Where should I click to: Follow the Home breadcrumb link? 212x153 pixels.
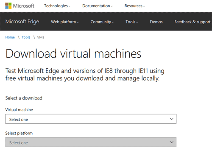[x=10, y=37]
